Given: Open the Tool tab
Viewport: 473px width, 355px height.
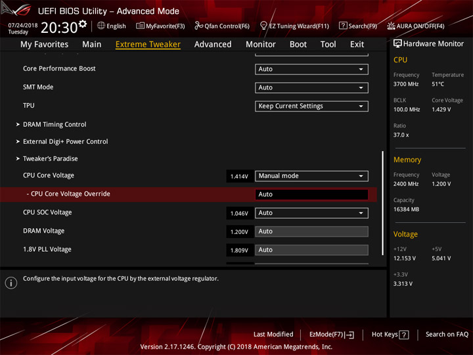Looking at the screenshot, I should tap(328, 45).
